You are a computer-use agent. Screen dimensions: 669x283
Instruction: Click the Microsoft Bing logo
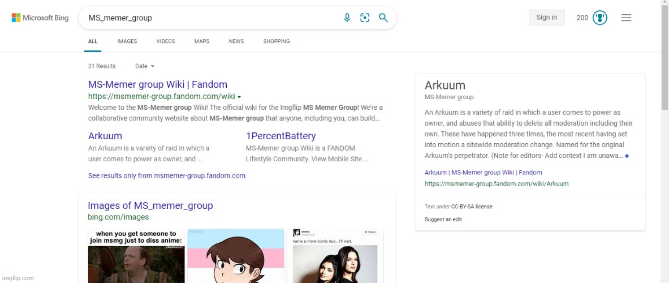coord(40,18)
